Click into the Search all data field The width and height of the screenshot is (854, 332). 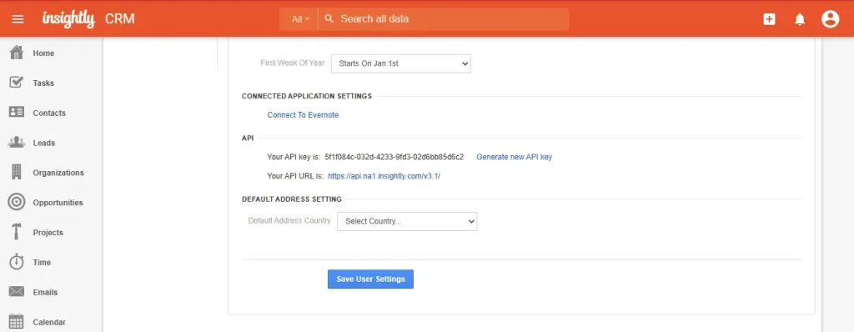pyautogui.click(x=444, y=19)
